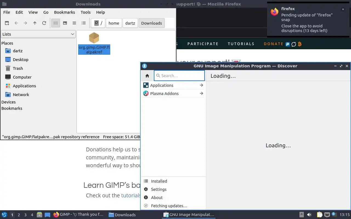Open the Go menu
Viewport: 351px width, 219px height.
coord(46,12)
